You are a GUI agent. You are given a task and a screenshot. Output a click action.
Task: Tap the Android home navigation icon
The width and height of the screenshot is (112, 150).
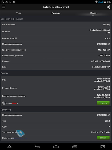coord(56,147)
